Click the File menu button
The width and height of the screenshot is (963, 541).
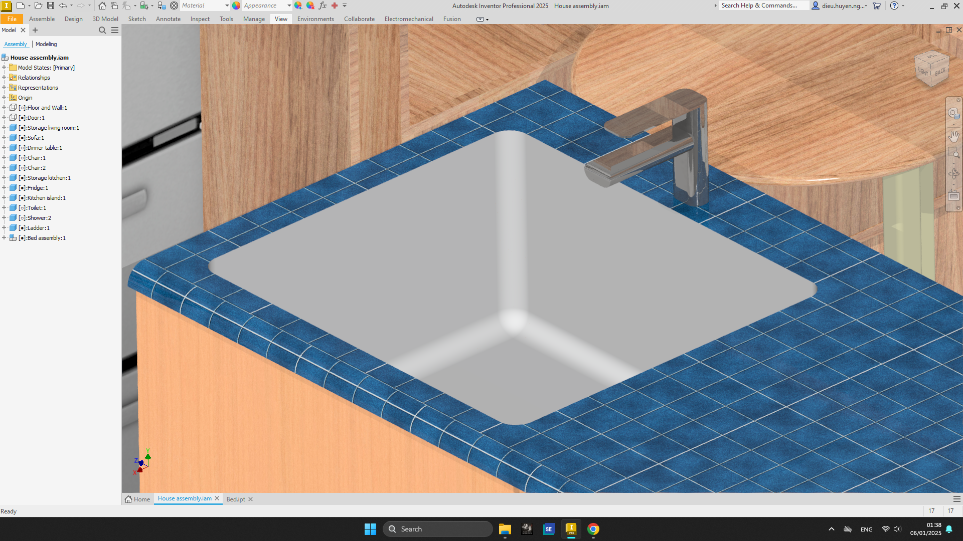[12, 19]
